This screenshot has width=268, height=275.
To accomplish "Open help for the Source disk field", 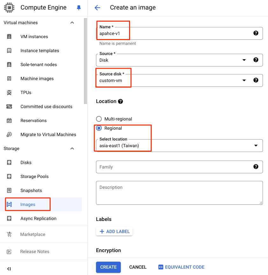I will 256,80.
